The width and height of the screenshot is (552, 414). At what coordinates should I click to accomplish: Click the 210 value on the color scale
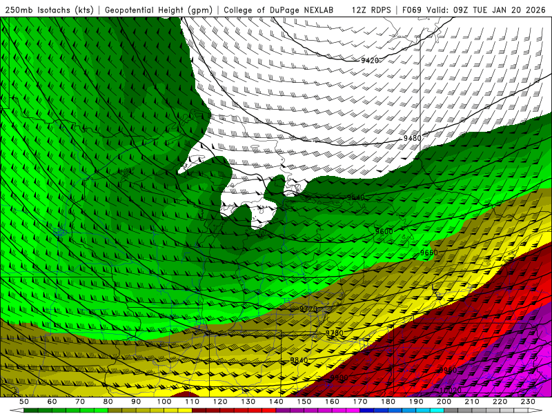tap(472, 402)
